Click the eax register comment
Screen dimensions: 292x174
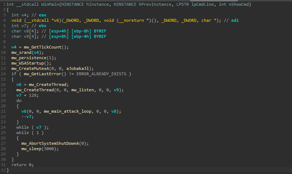(x=42, y=15)
